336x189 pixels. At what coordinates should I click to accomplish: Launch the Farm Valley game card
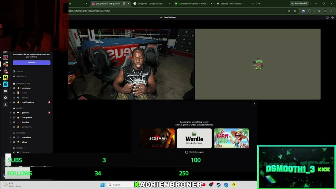(x=232, y=138)
